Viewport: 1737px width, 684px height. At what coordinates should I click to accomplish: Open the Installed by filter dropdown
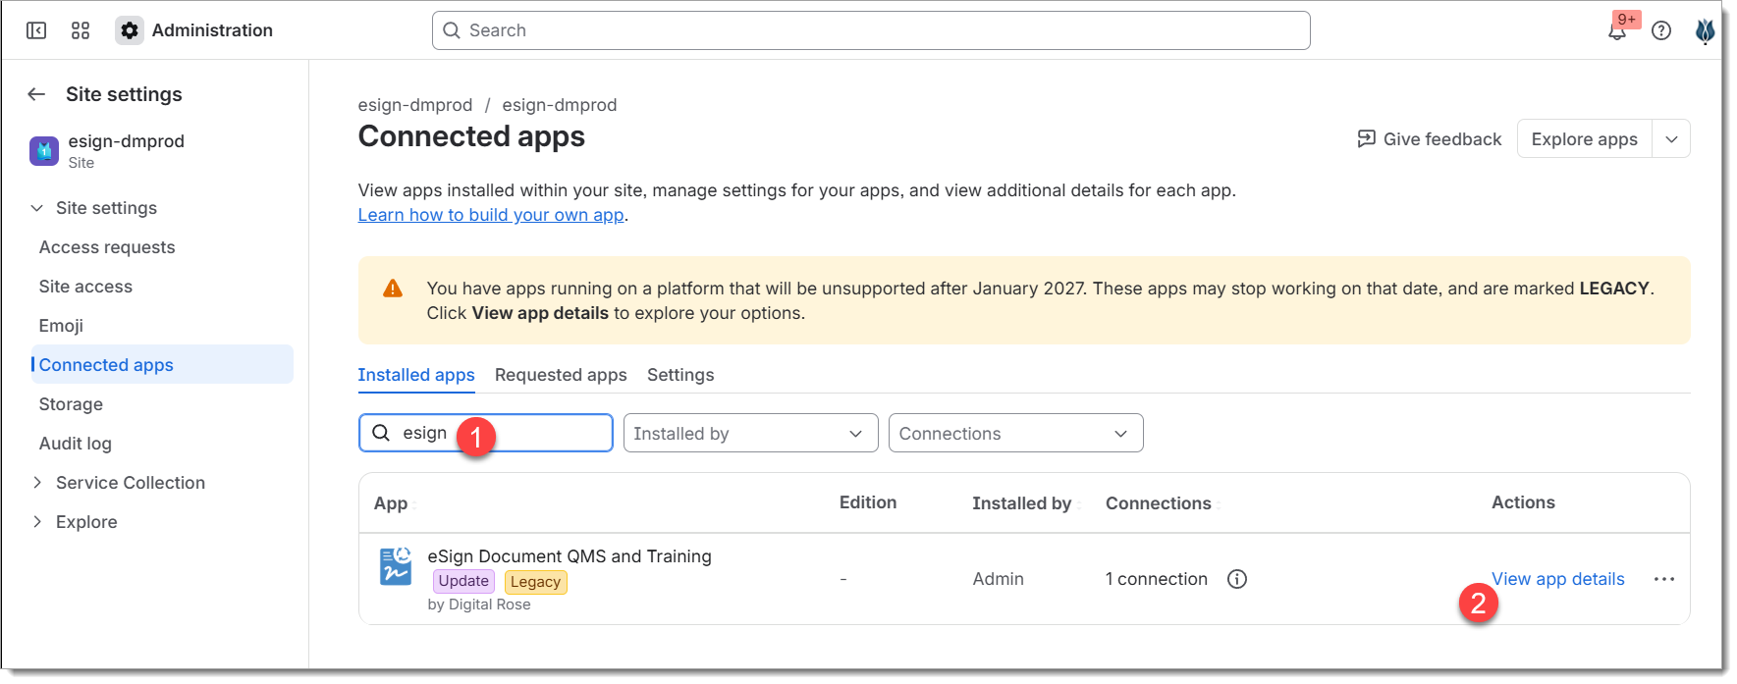point(751,433)
